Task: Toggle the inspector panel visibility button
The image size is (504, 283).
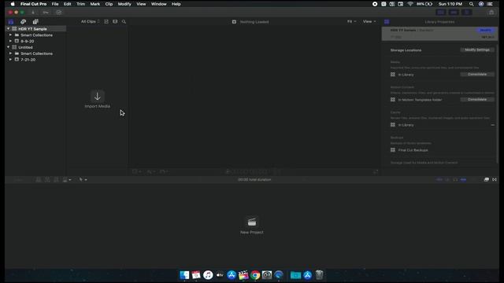Action: [x=467, y=13]
